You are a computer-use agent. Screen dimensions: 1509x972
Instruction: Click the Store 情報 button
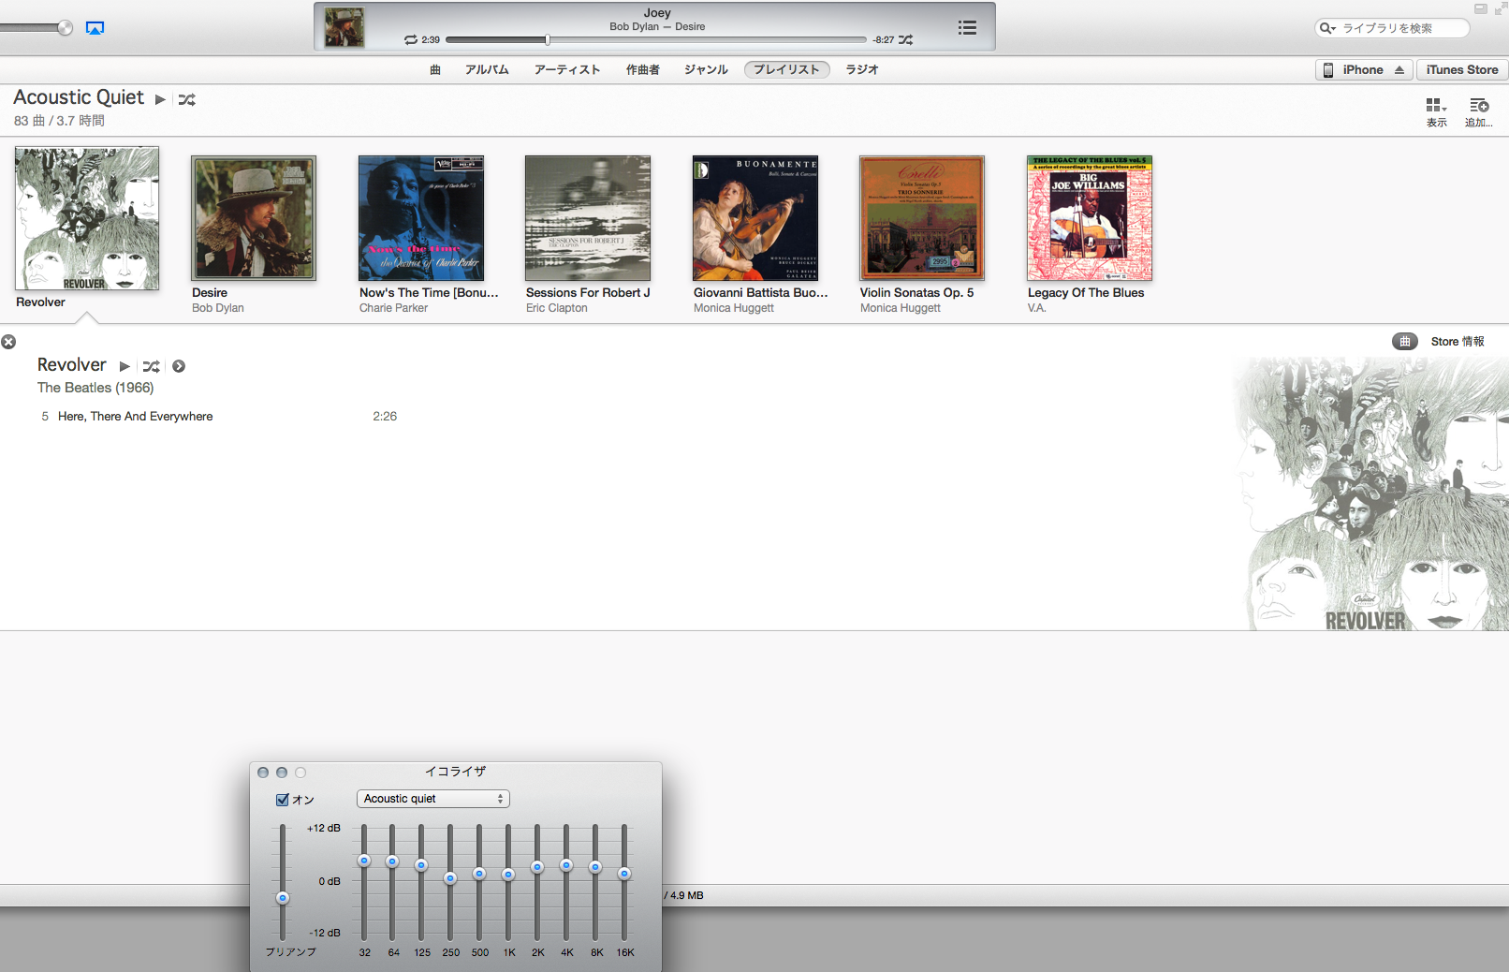click(x=1458, y=342)
